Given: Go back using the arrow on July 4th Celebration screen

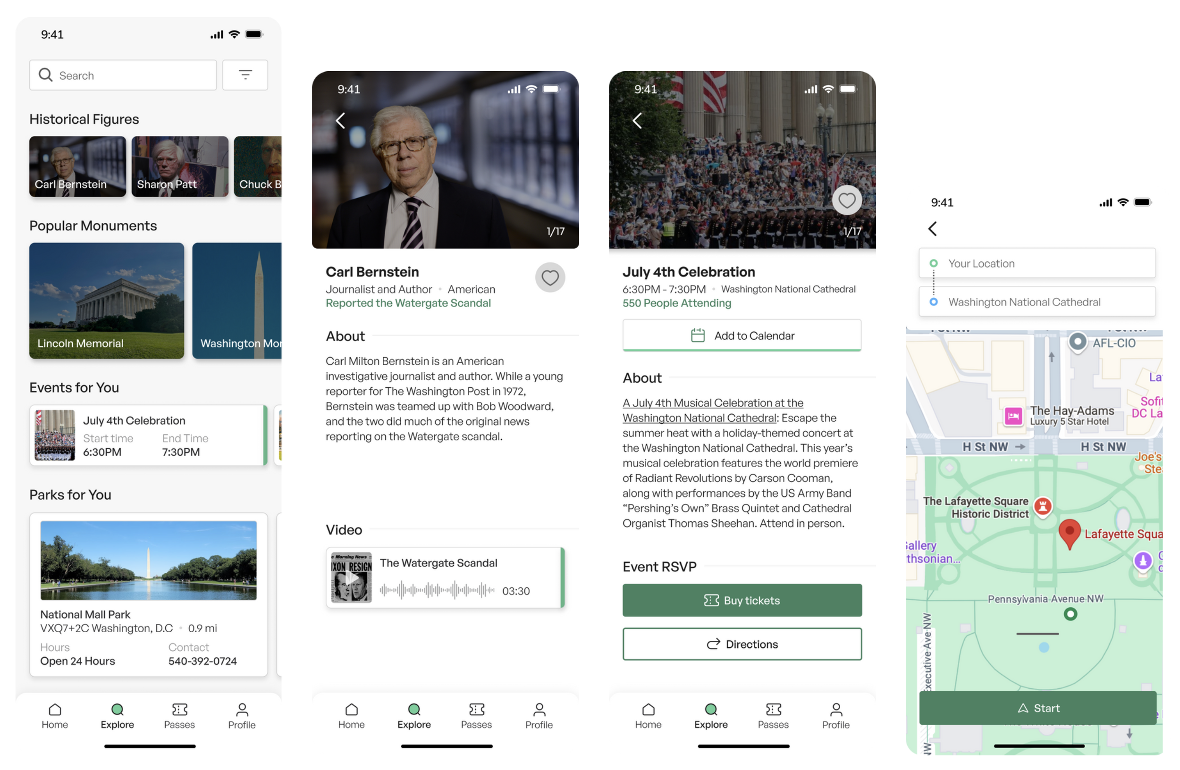Looking at the screenshot, I should 637,120.
